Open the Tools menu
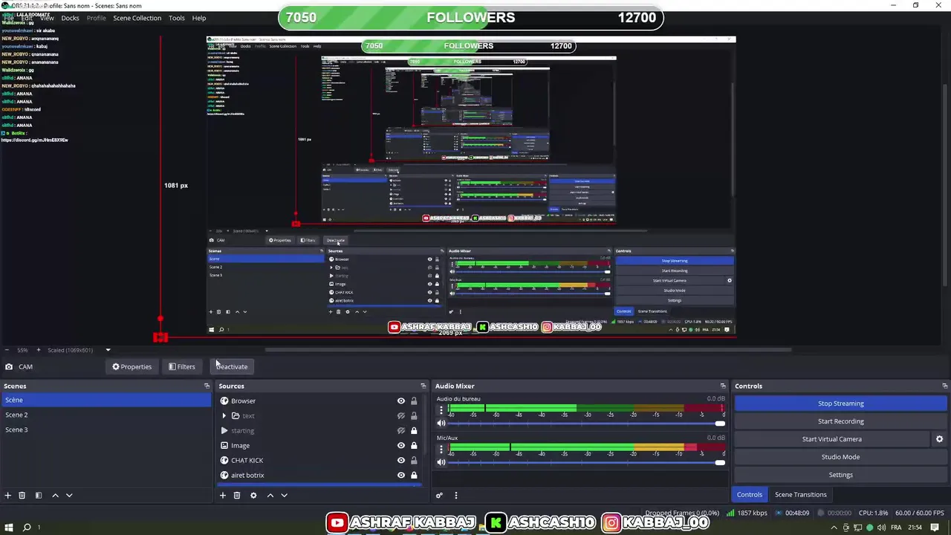This screenshot has width=951, height=535. pos(176,18)
